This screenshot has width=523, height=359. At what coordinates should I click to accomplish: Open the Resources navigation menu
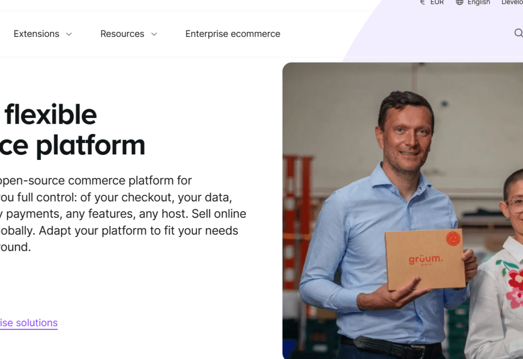click(122, 34)
